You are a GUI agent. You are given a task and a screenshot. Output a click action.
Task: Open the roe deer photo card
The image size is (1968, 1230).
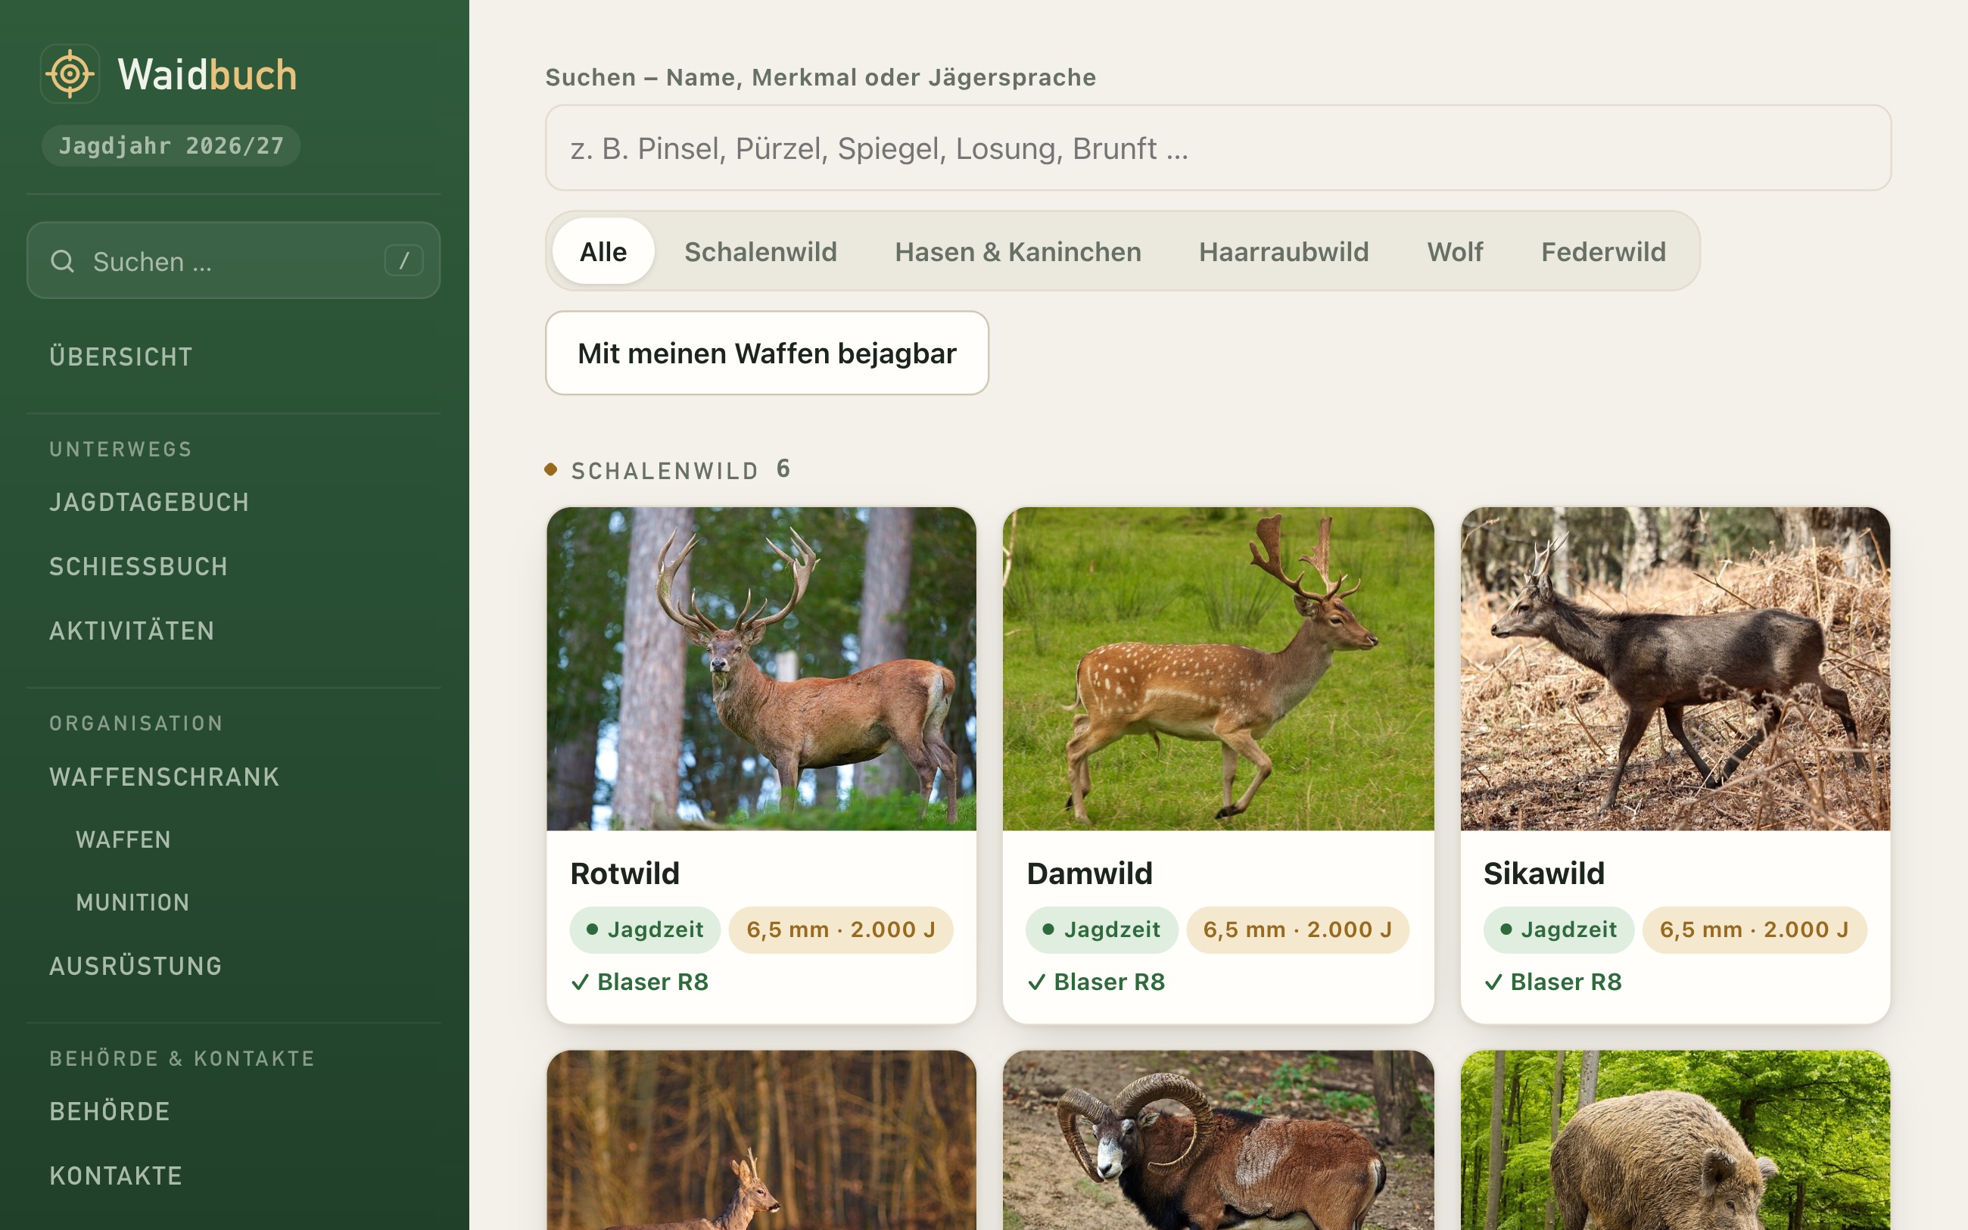(761, 1140)
